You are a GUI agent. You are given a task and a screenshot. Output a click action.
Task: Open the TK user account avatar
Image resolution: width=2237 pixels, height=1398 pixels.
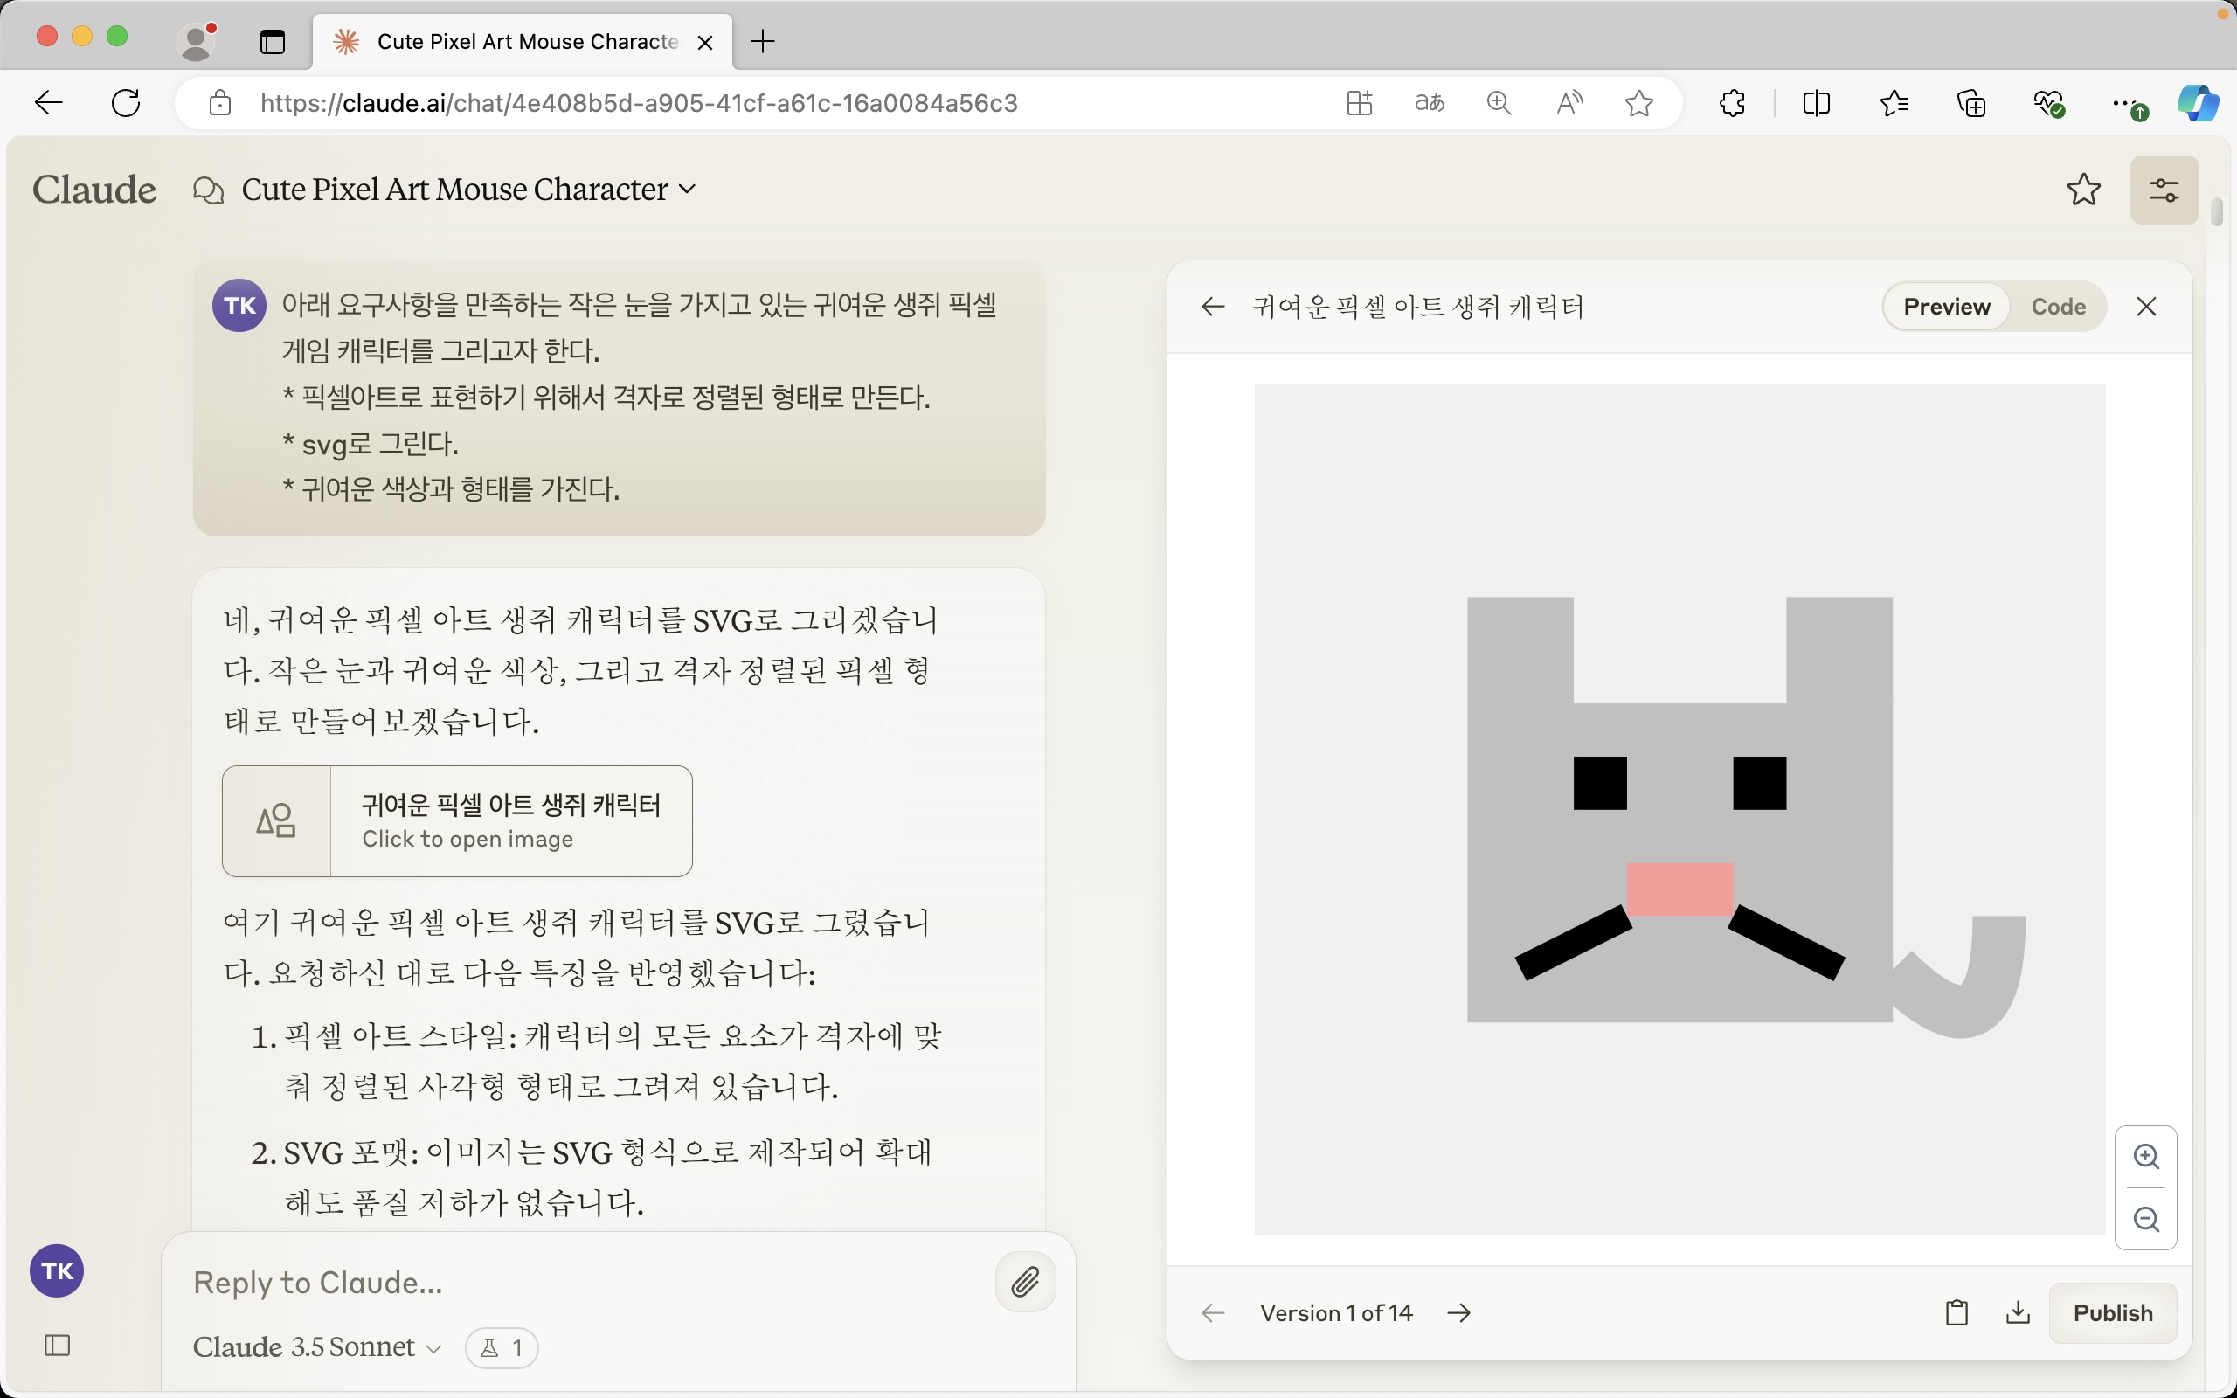58,1270
